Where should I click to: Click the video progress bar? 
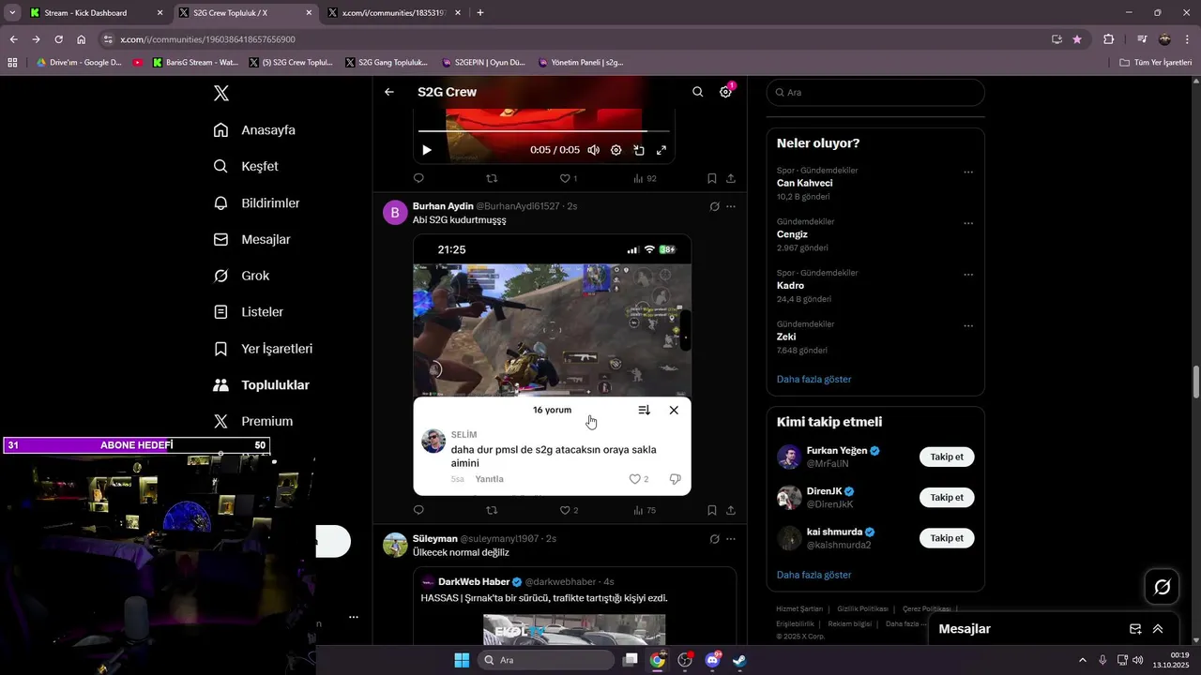544,131
